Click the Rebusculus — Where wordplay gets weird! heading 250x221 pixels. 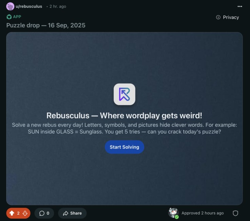(x=124, y=116)
